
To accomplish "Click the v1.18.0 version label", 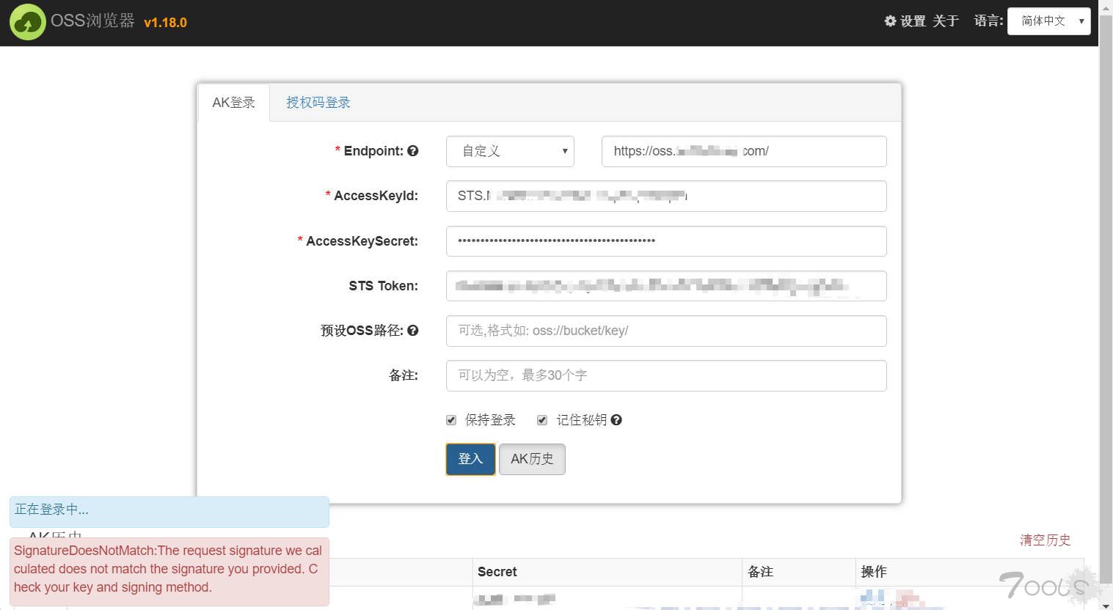I will (165, 23).
